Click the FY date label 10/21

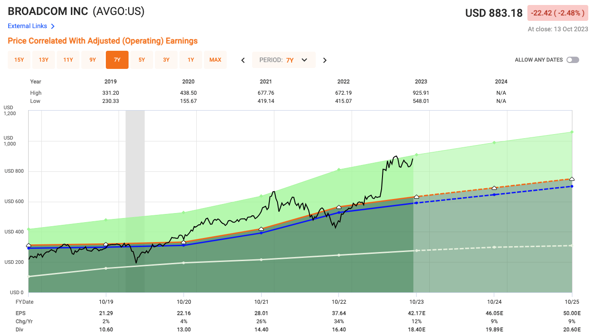click(x=261, y=301)
